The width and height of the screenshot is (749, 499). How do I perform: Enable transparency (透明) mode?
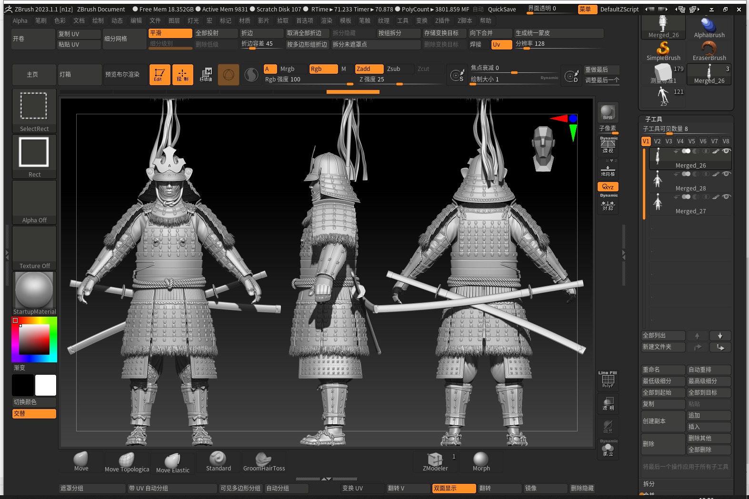click(608, 403)
